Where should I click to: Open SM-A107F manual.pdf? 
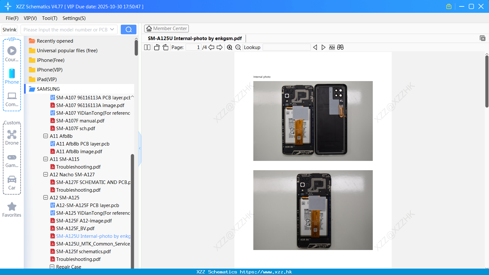click(80, 121)
